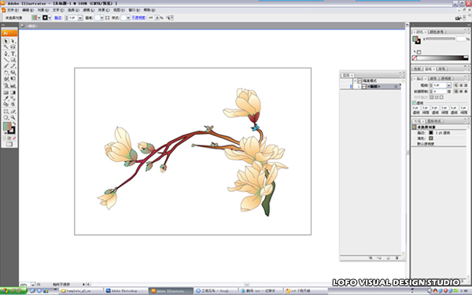Open the 文件 (File) menu
The width and height of the screenshot is (472, 295).
click(x=13, y=10)
